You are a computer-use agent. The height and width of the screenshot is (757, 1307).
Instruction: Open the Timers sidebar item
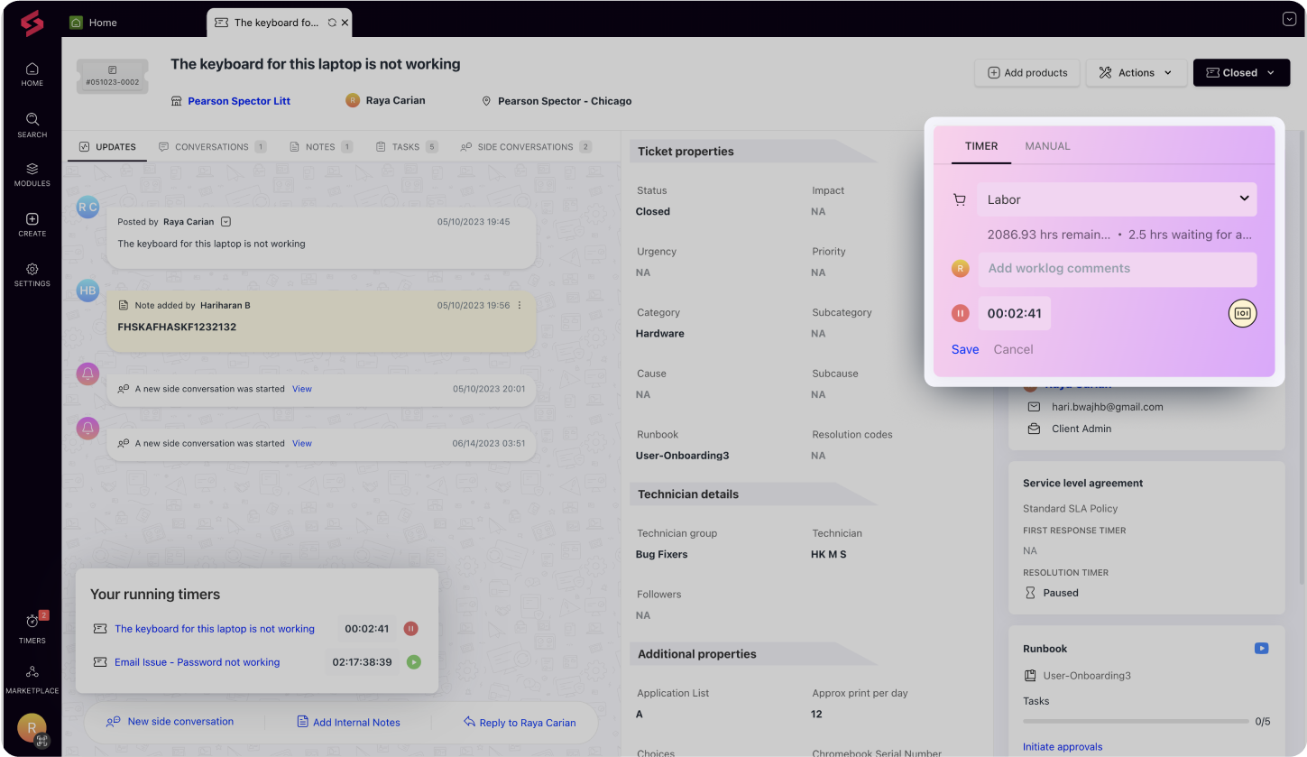32,628
